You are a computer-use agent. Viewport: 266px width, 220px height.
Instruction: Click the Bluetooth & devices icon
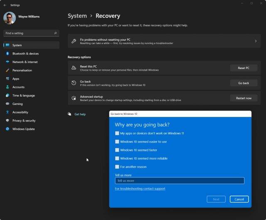point(7,54)
